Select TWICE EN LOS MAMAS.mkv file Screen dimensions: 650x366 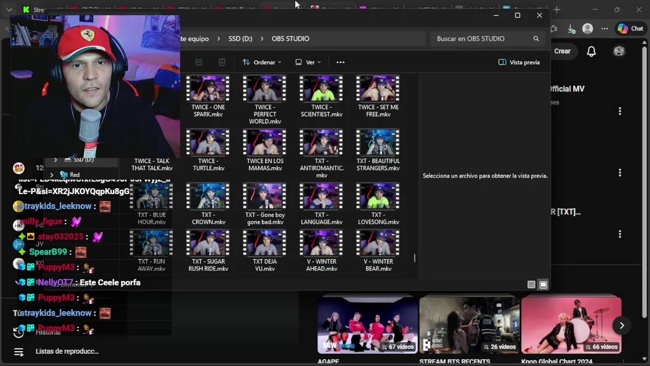pos(265,150)
